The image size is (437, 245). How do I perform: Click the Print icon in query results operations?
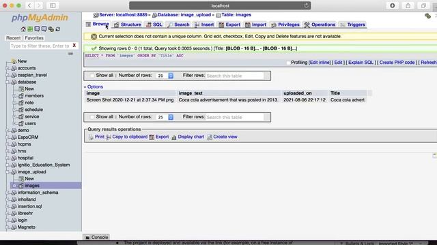pyautogui.click(x=91, y=137)
